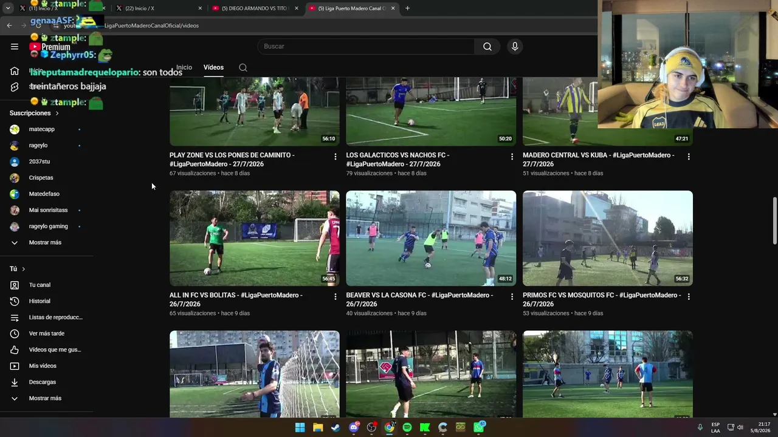
Task: Open Spotify from the taskbar
Action: point(407,427)
